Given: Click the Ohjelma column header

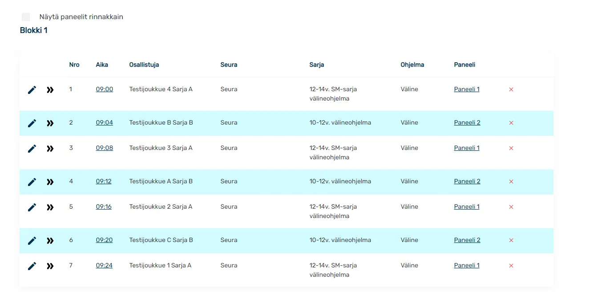Looking at the screenshot, I should [x=412, y=65].
